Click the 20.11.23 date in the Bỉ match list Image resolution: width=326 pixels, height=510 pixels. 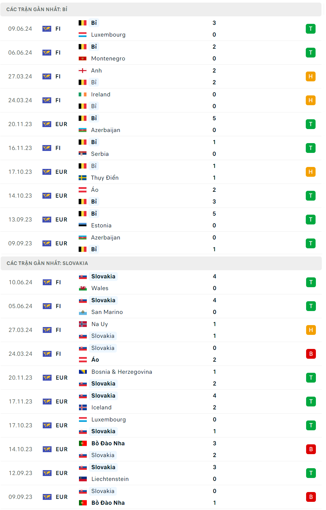(20, 124)
